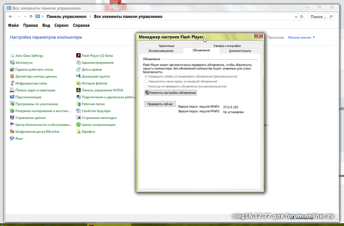Select Разрешить Adobe устанавливать обновления radio
This screenshot has height=226, width=344.
pos(146,76)
